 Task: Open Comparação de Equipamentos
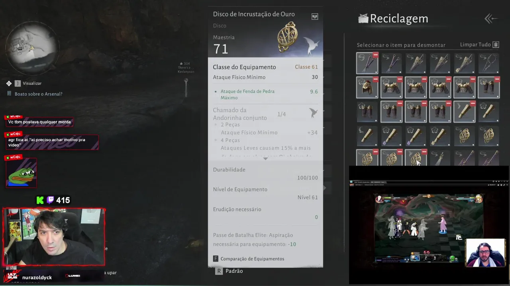click(252, 259)
